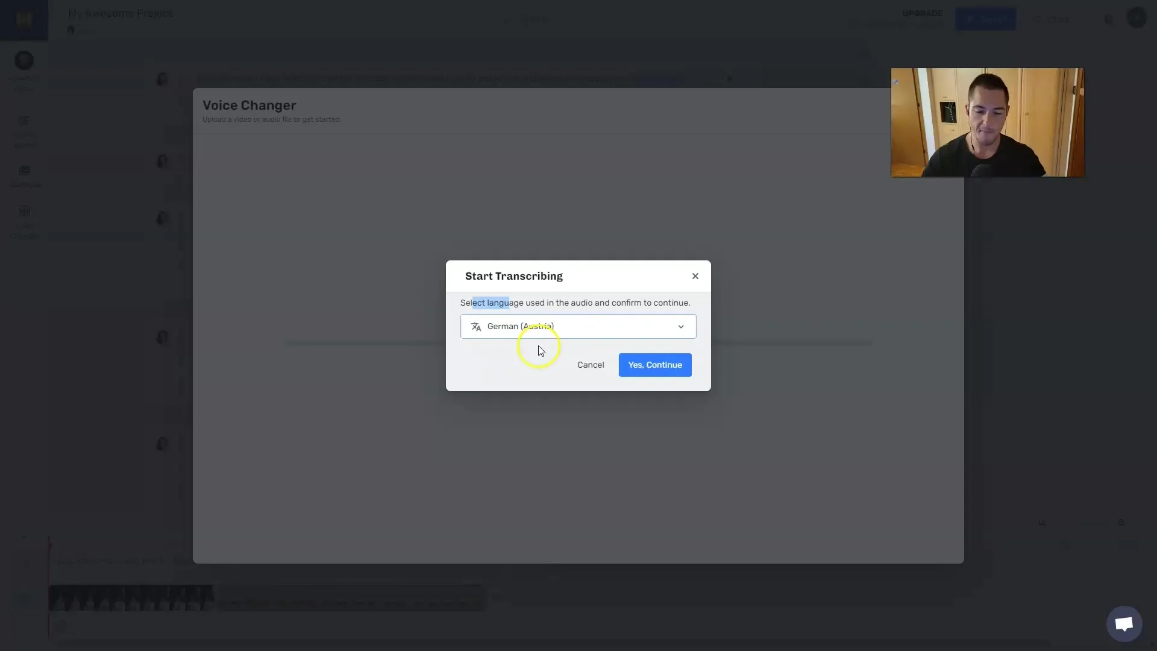Open the chat support bubble
This screenshot has width=1157, height=651.
1124,624
